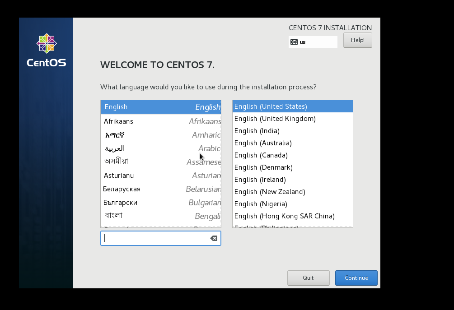Select English from the language list
The width and height of the screenshot is (454, 310).
(x=136, y=107)
